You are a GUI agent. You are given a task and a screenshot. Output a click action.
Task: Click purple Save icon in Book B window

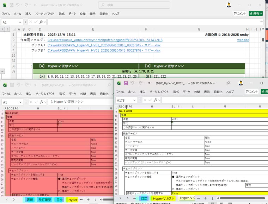tap(126, 83)
